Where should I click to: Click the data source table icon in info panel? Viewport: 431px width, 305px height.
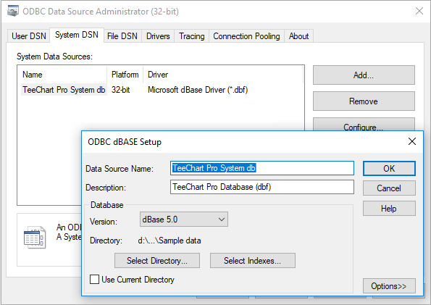click(35, 237)
